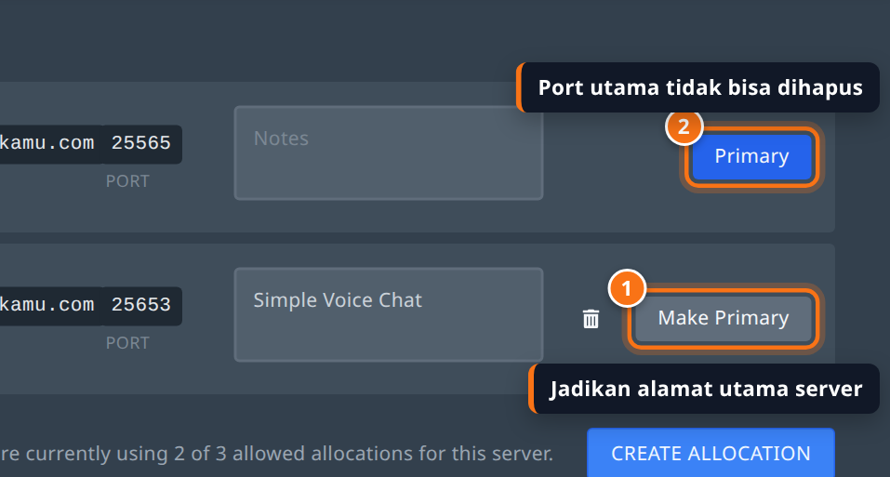Click the orange number 2 badge
This screenshot has width=890, height=477.
coord(684,126)
